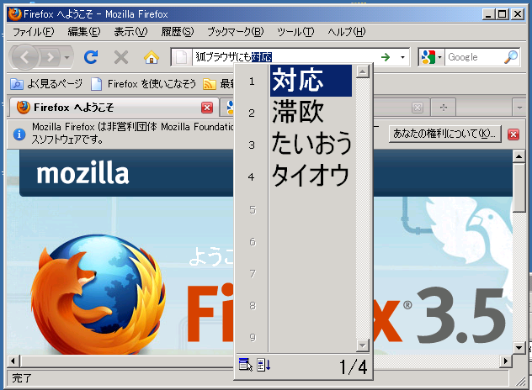This screenshot has height=390, width=532.
Task: Click the あなたの権利について(K)... button
Action: (x=444, y=134)
